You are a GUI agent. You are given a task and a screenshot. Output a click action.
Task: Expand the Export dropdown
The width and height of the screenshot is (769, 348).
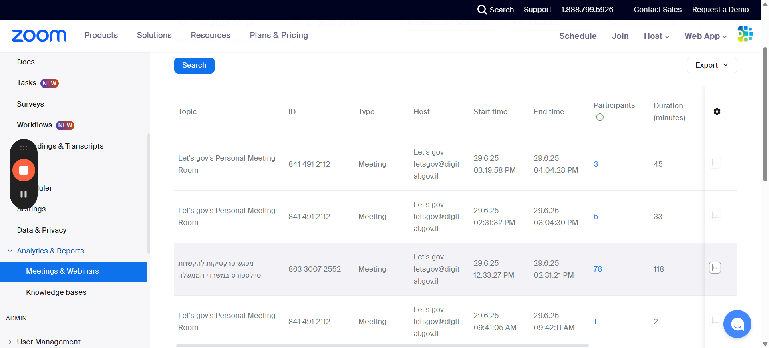712,65
